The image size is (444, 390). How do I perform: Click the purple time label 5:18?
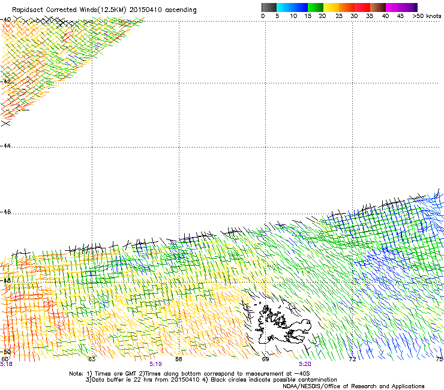coord(6,364)
